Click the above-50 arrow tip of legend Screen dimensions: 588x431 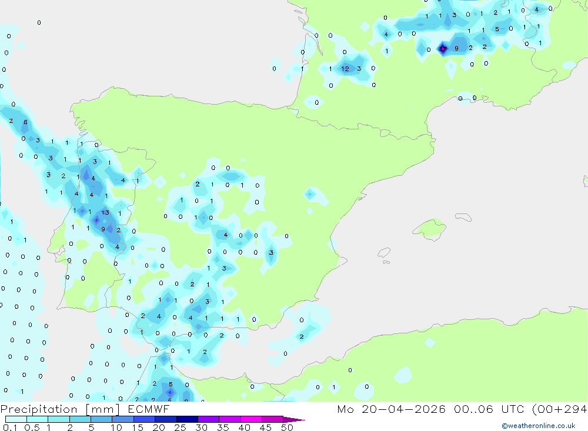pyautogui.click(x=294, y=419)
